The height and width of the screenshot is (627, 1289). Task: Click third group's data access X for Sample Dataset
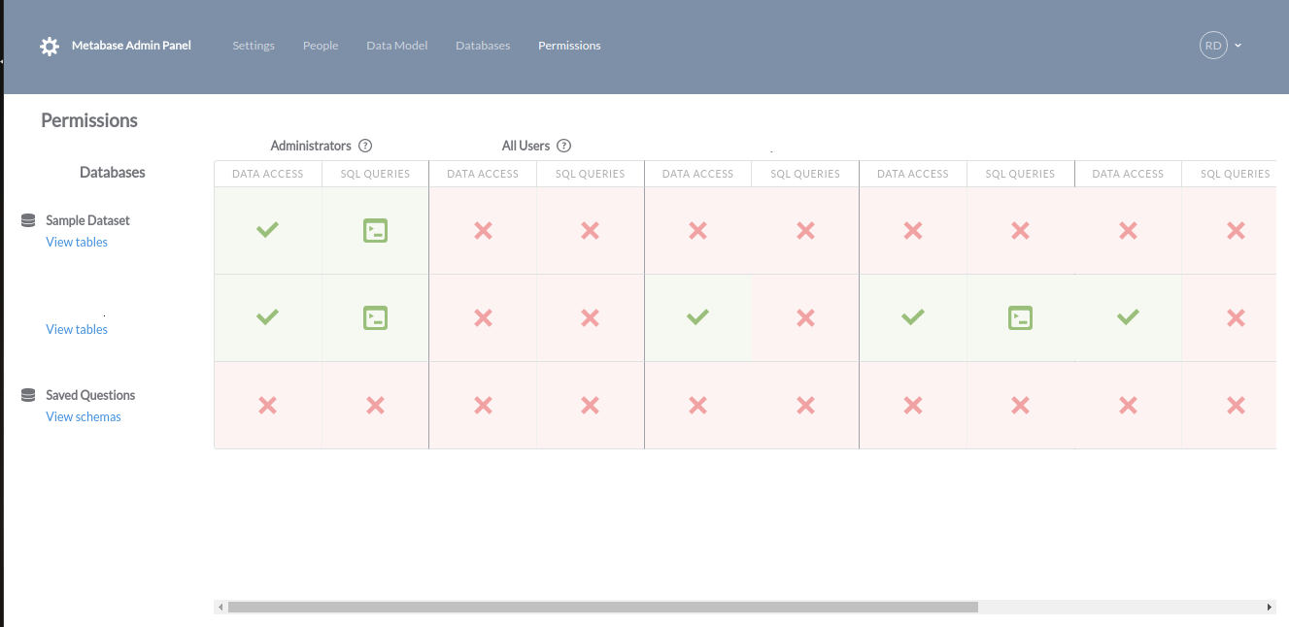[697, 230]
